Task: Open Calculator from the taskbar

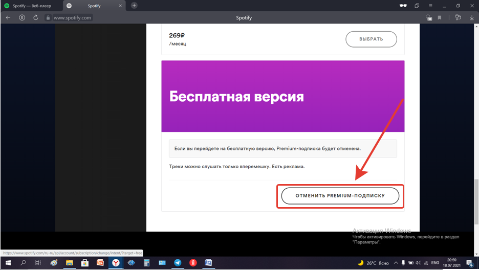Action: pyautogui.click(x=146, y=262)
